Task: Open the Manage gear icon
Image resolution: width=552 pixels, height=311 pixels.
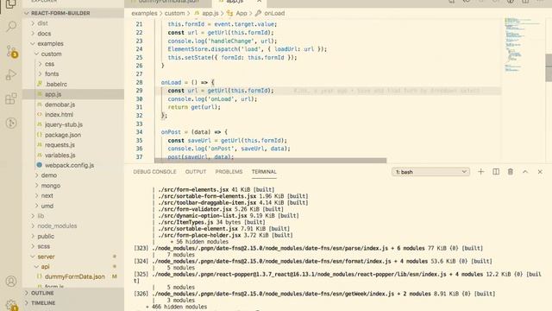Action: [x=11, y=305]
